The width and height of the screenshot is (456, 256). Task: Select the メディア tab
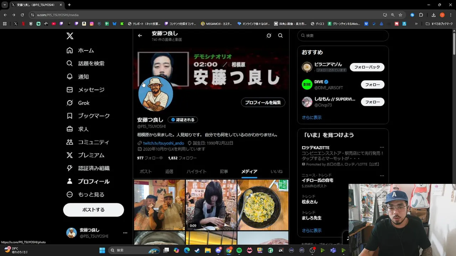(249, 171)
